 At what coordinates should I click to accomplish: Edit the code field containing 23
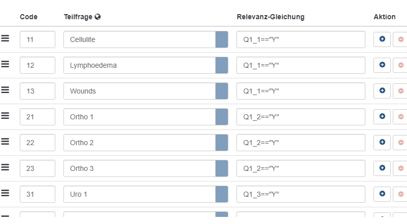coord(38,168)
